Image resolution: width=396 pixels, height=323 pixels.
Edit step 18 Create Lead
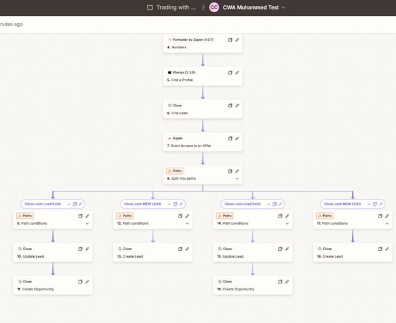pos(387,249)
